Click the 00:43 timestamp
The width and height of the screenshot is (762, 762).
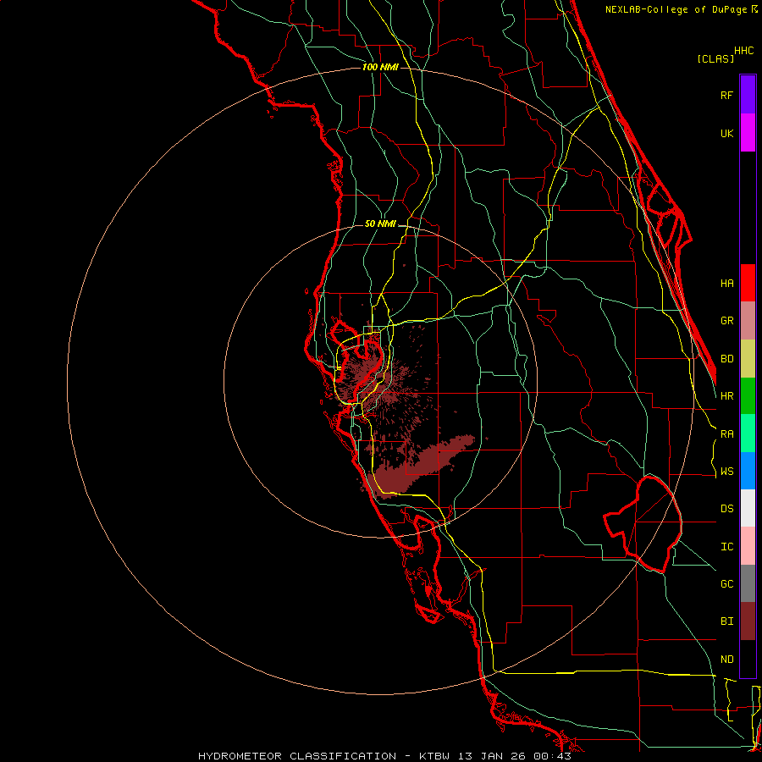click(x=552, y=756)
